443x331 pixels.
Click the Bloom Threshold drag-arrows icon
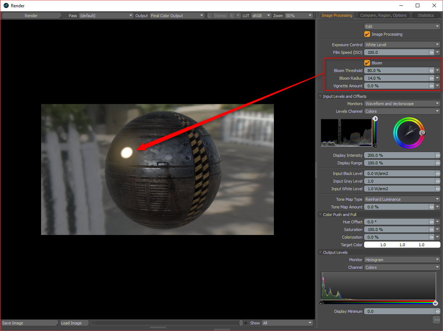tap(431, 71)
